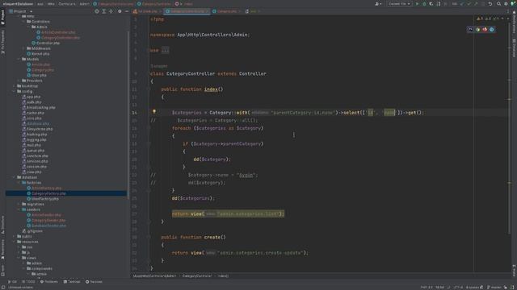This screenshot has width=517, height=290.
Task: Click the Select Opened File target icon in Project panel
Action: [97, 11]
